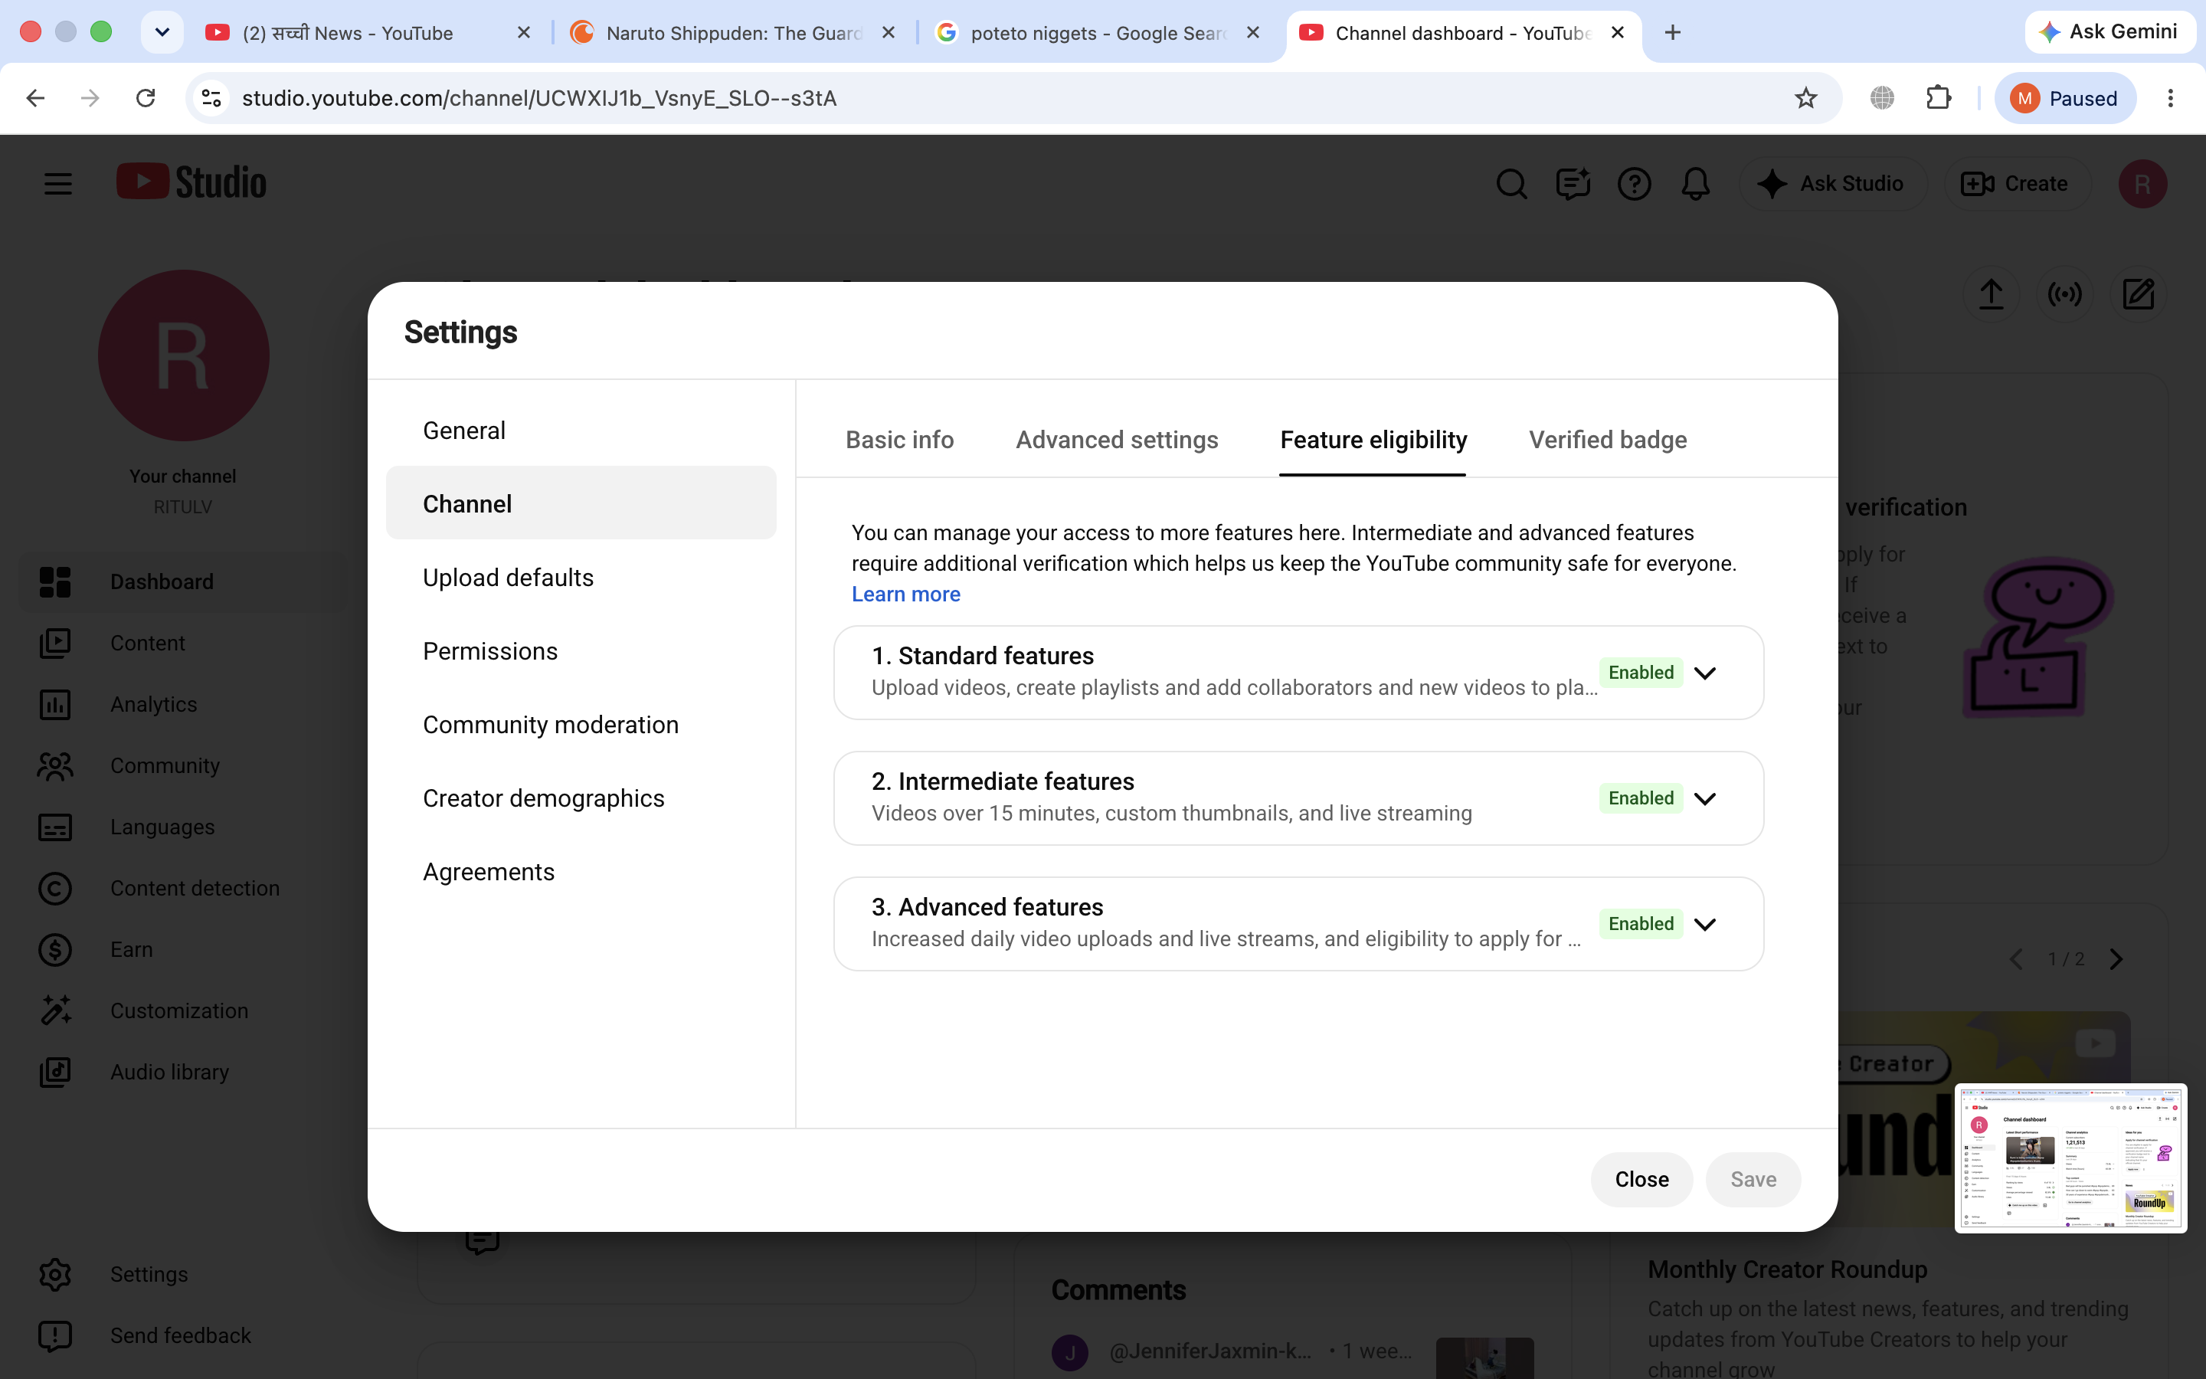This screenshot has width=2206, height=1379.
Task: Open Audio library in the sidebar
Action: pyautogui.click(x=182, y=1072)
